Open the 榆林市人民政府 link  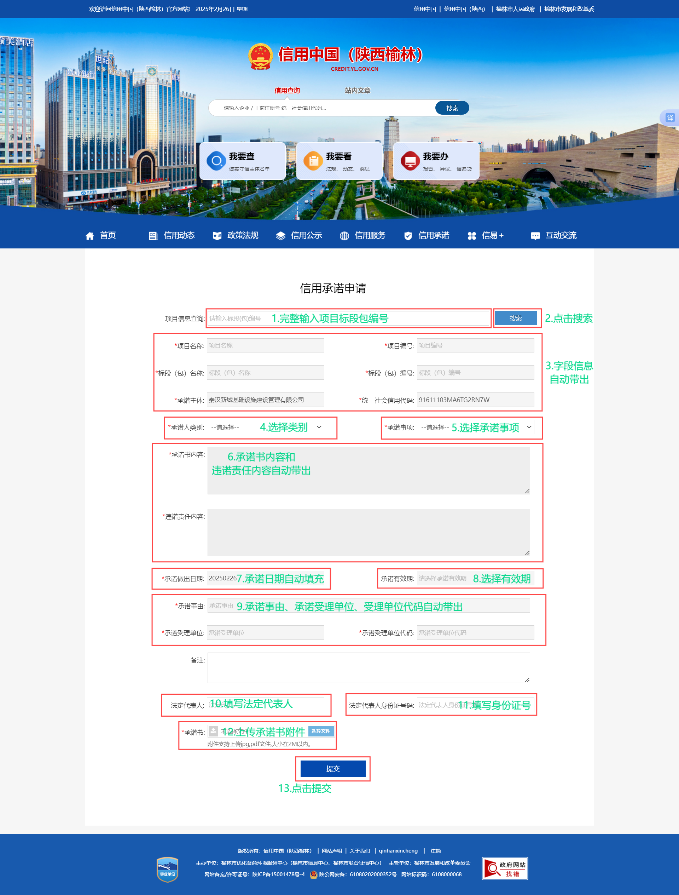pos(515,9)
